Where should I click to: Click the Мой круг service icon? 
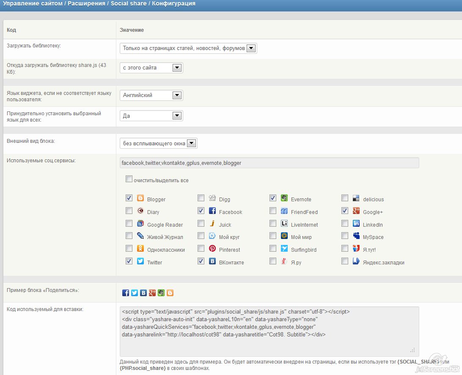point(212,236)
